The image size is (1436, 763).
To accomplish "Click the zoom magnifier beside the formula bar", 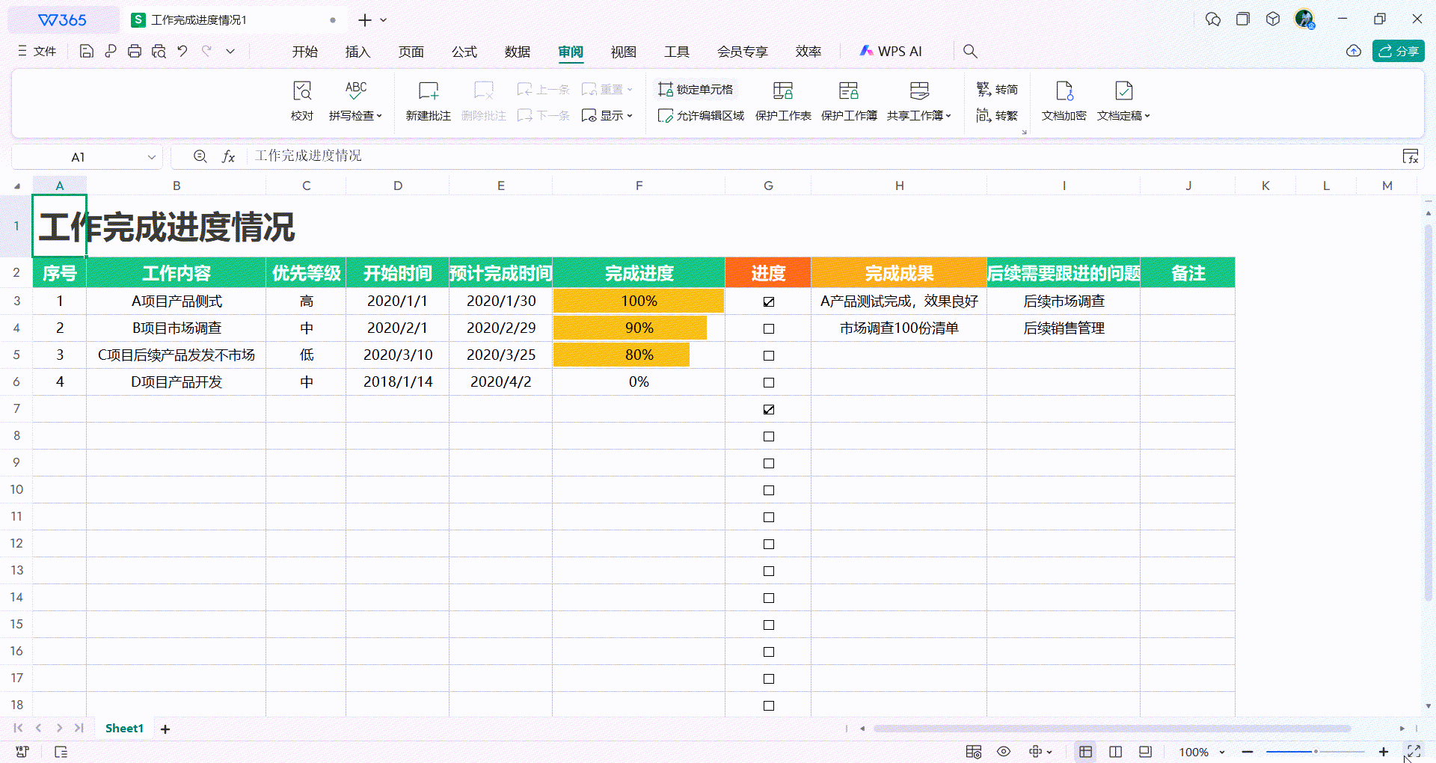I will pyautogui.click(x=200, y=156).
